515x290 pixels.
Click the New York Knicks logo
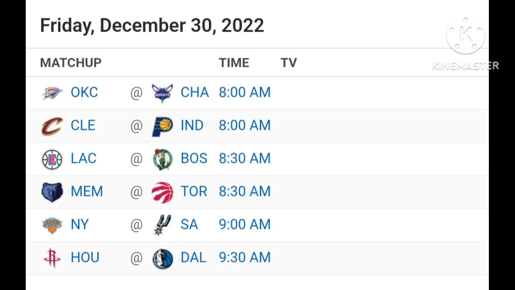click(x=52, y=225)
